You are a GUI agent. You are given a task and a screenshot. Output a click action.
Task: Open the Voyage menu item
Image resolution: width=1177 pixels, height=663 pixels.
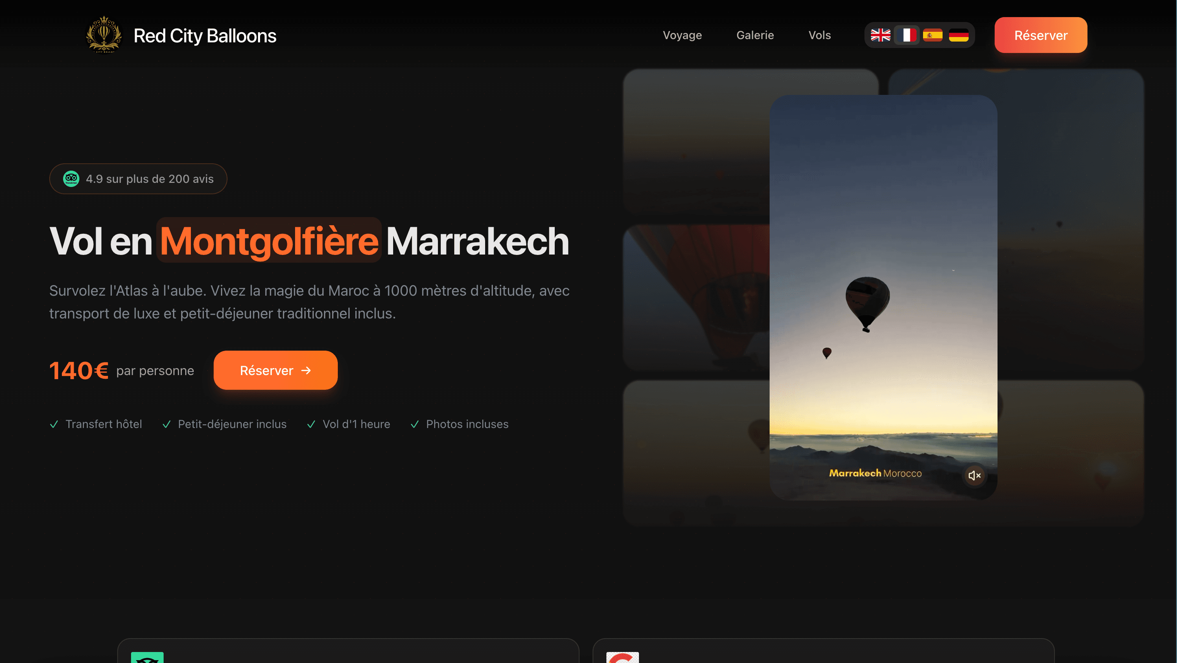(x=682, y=35)
